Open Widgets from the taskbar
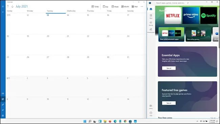The image size is (220, 124). click(x=100, y=121)
